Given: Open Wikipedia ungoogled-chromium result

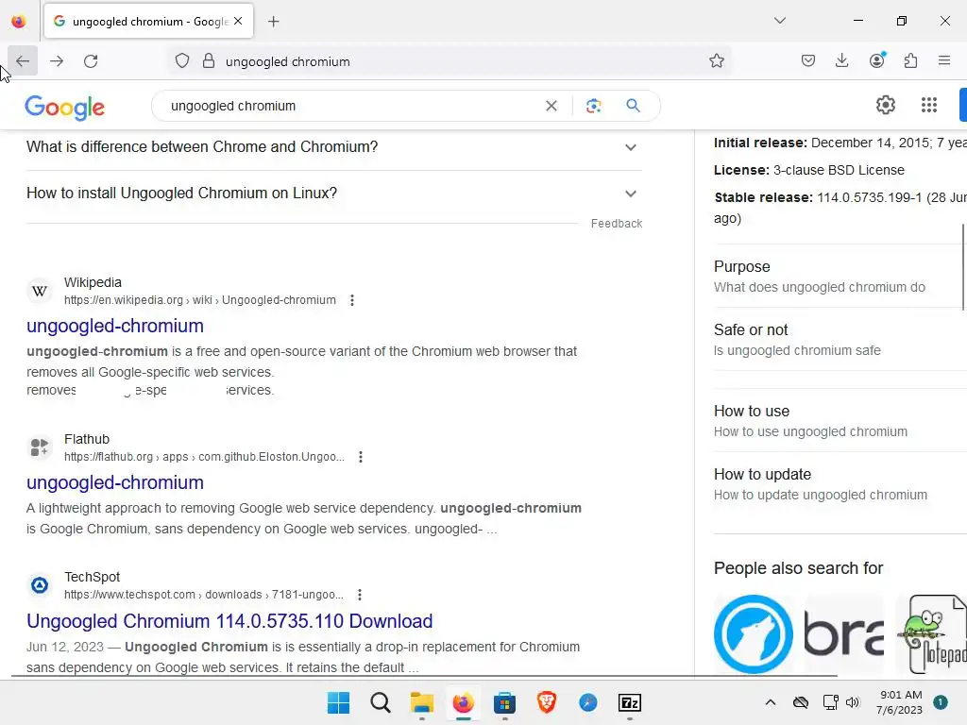Looking at the screenshot, I should click(114, 326).
